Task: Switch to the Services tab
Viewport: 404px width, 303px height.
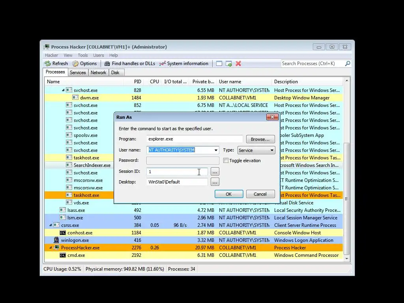Action: 78,73
